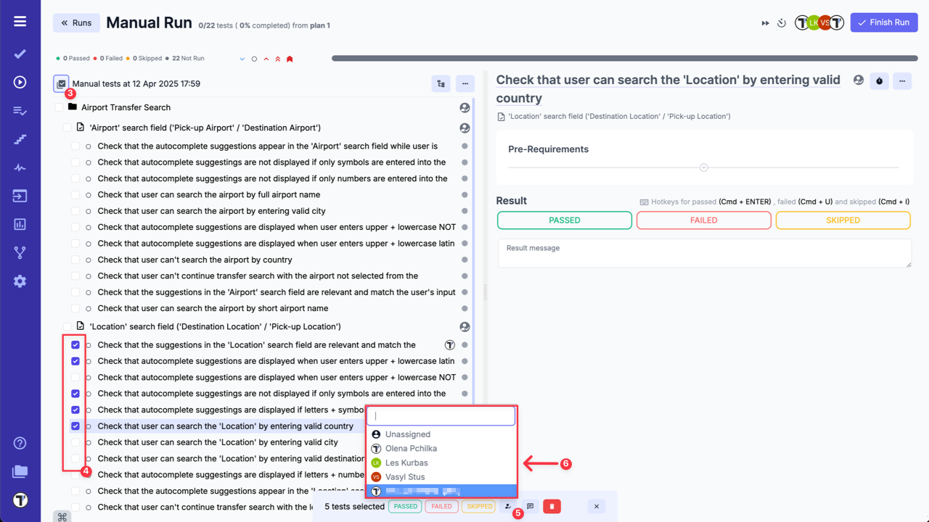Uncheck the test about searching Location by valid country
Viewport: 929px width, 522px height.
[75, 426]
